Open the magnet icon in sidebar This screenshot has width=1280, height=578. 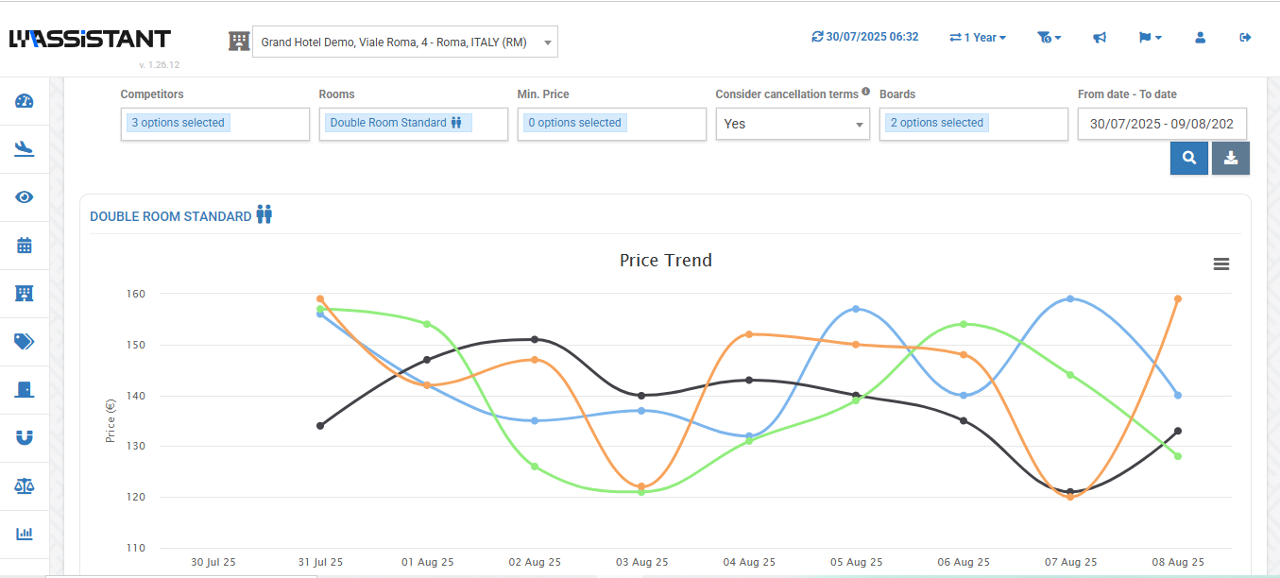point(25,437)
